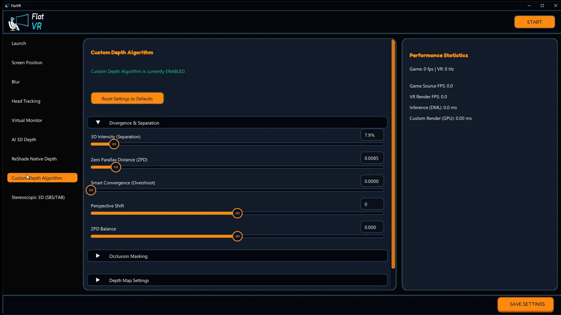Collapse the Divergence & Separation triangle
The height and width of the screenshot is (315, 561).
point(98,123)
